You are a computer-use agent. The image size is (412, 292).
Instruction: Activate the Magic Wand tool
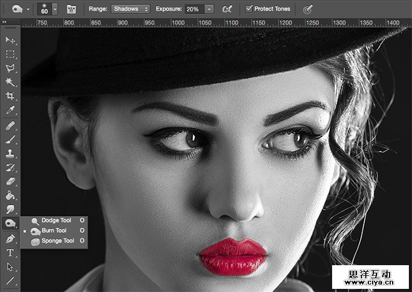(x=10, y=82)
